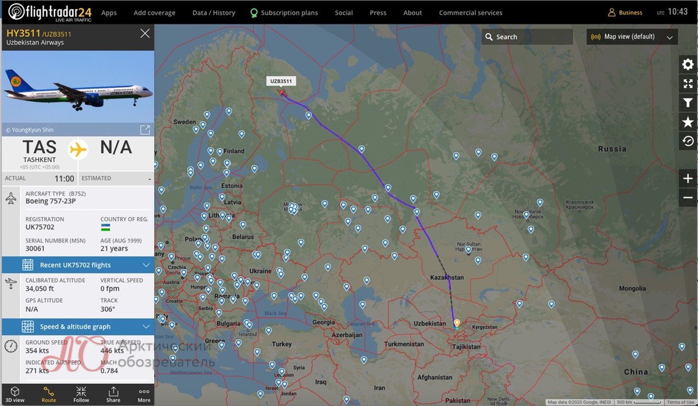Click the Uzbekistan Airways airline name
The image size is (698, 406).
pyautogui.click(x=35, y=43)
